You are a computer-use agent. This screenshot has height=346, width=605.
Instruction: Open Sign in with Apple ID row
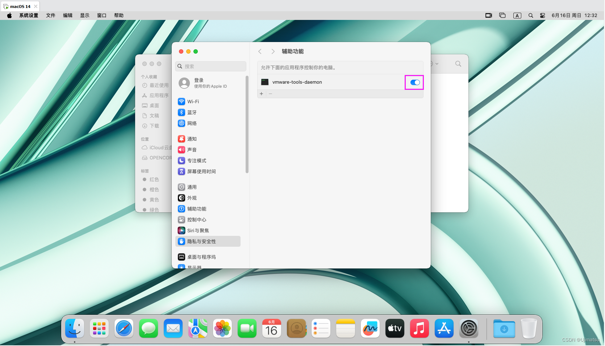208,83
